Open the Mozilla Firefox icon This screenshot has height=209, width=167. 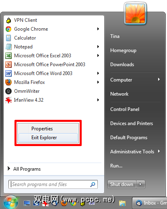(x=8, y=82)
